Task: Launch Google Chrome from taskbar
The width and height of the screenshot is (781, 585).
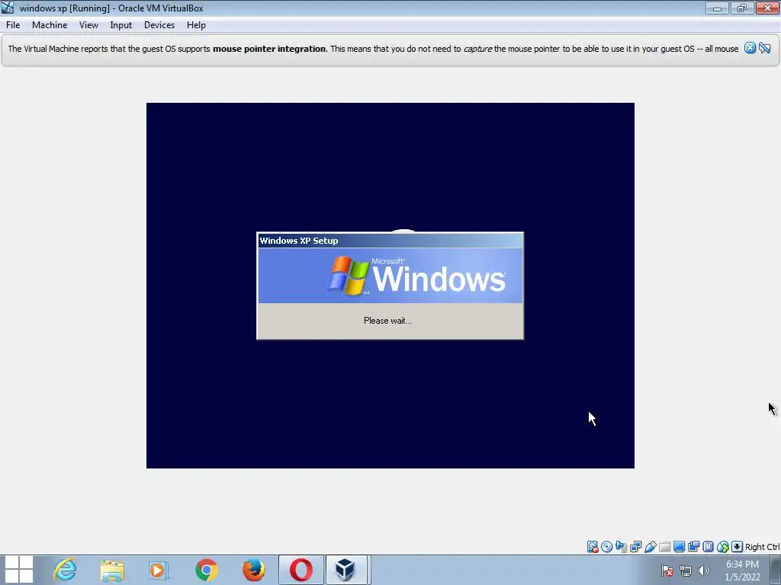Action: pyautogui.click(x=206, y=570)
